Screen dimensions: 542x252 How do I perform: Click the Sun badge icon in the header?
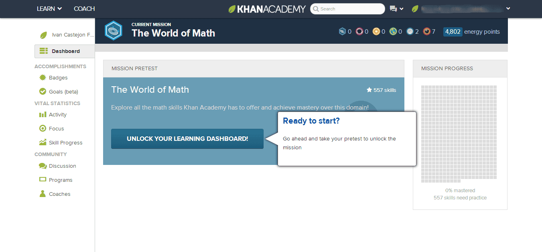pyautogui.click(x=377, y=31)
